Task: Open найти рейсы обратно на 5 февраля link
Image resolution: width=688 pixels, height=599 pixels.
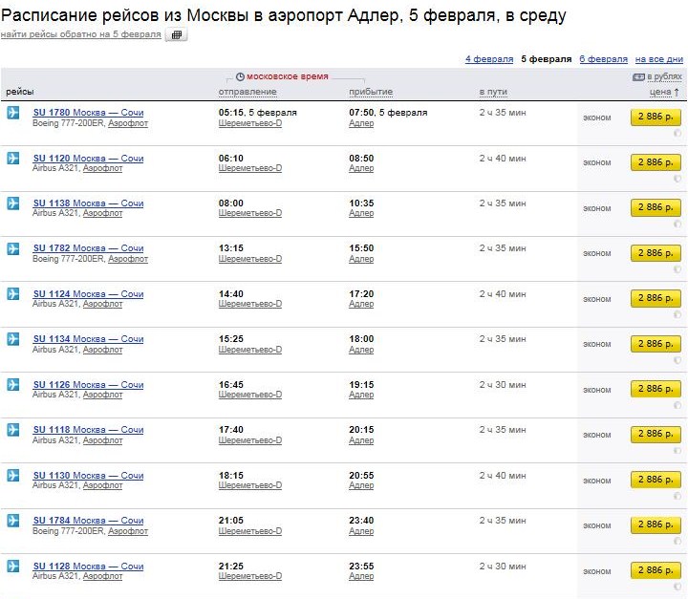Action: point(80,34)
